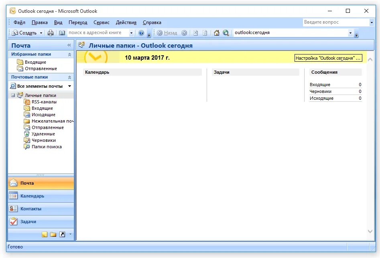Open Черновики link under Сообщения
380x258 pixels.
320,91
